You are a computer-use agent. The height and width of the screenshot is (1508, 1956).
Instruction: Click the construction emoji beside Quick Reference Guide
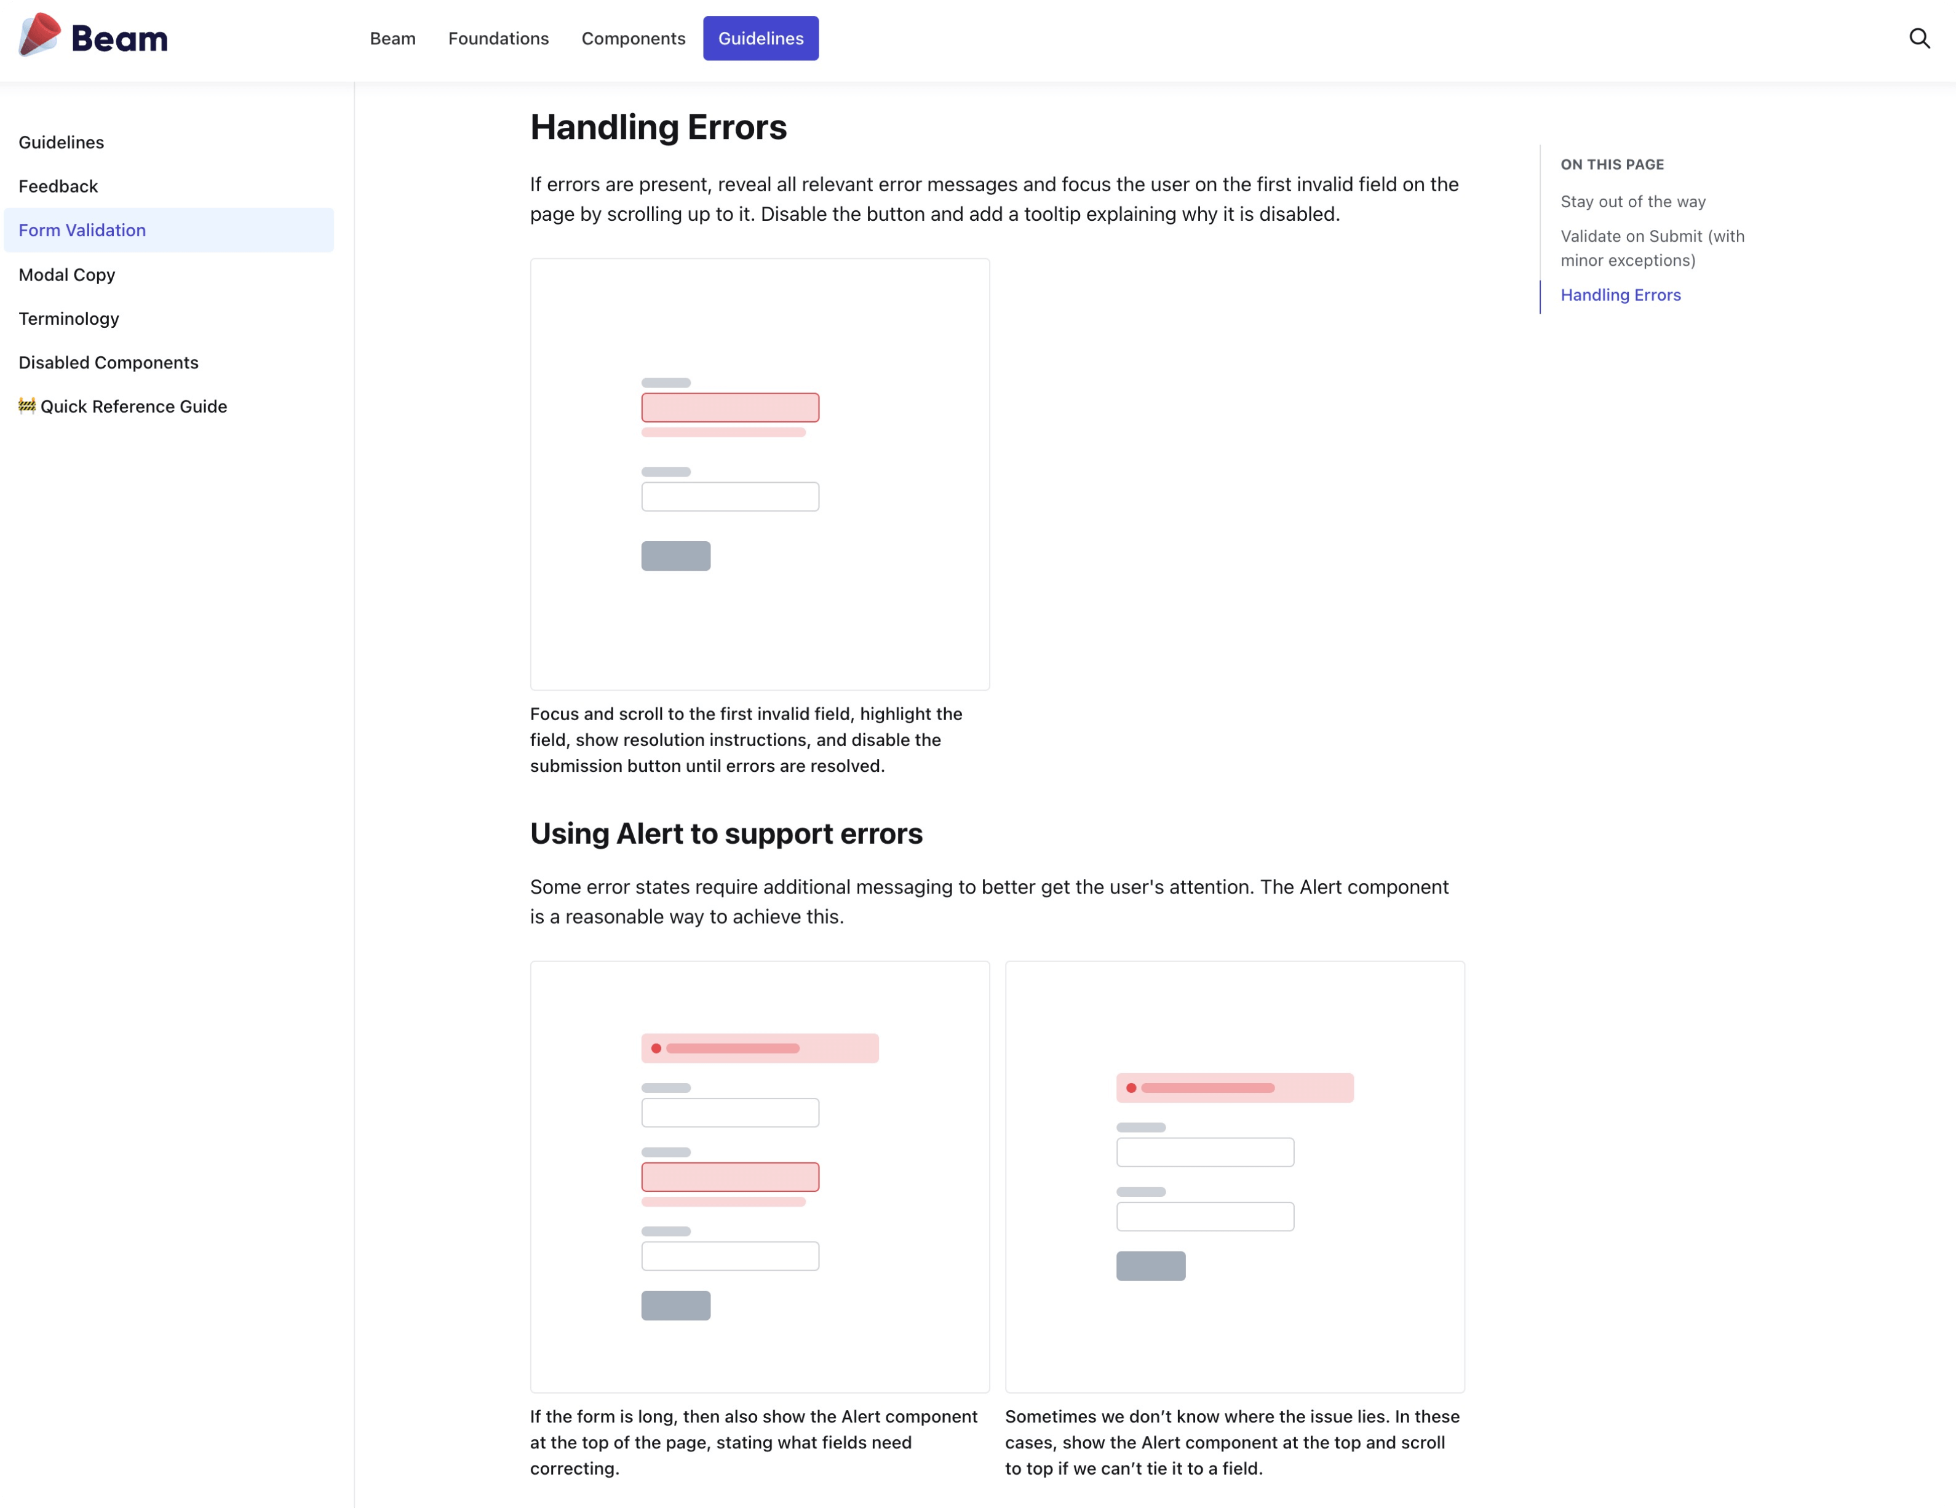click(x=27, y=406)
